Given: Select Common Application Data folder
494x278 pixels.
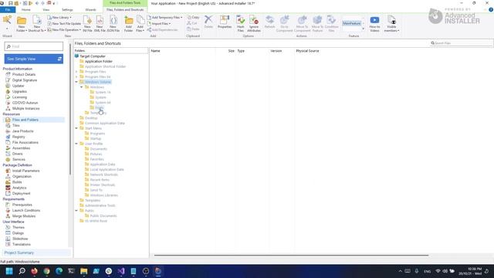Looking at the screenshot, I should [105, 124].
